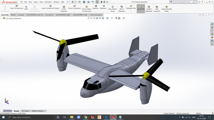
Task: Open Apply Scene icon
Action: [119, 18]
